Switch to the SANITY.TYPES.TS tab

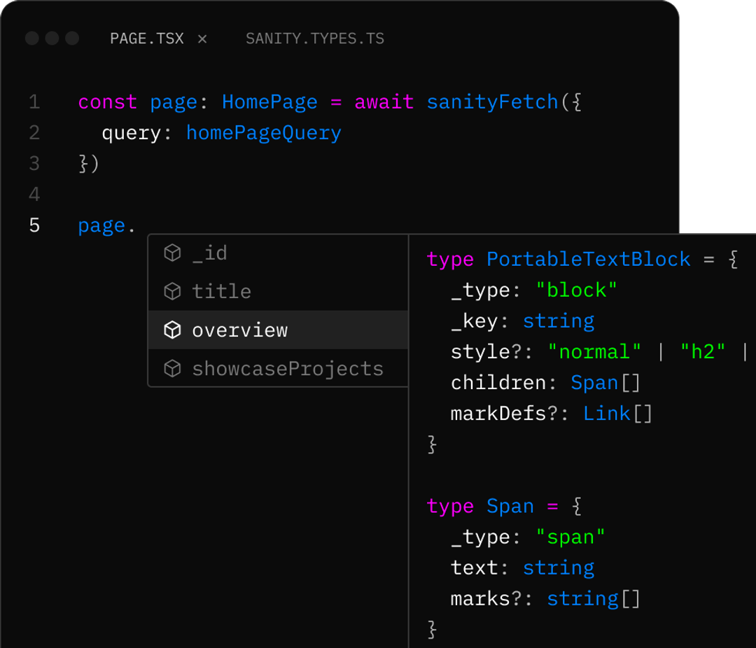point(314,38)
